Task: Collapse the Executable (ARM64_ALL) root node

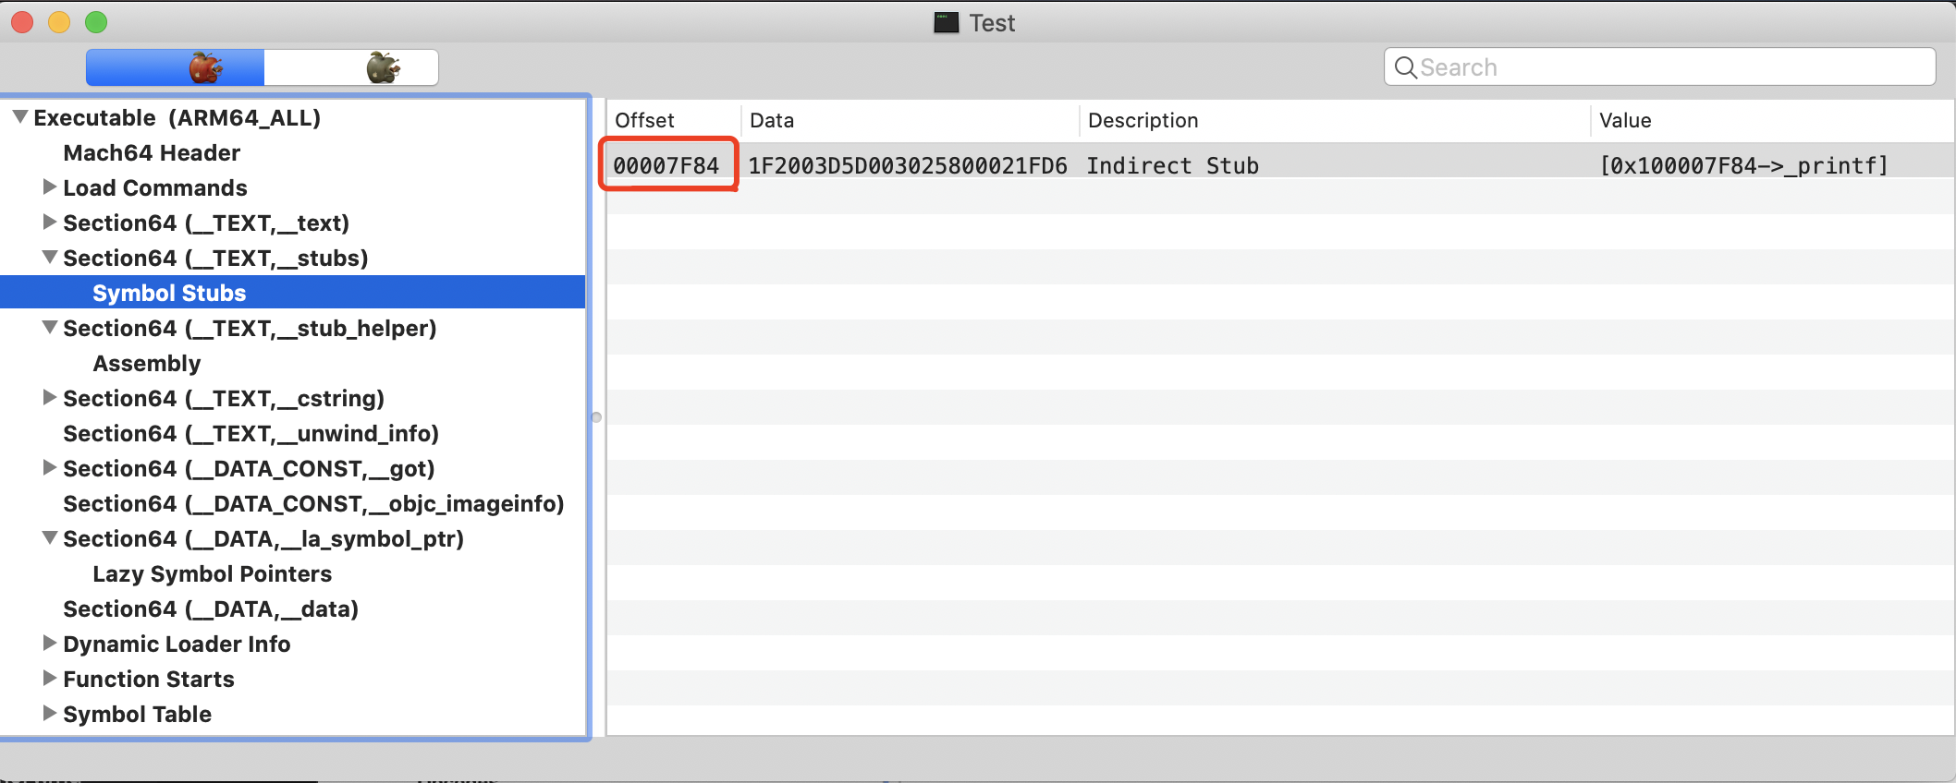Action: point(20,117)
